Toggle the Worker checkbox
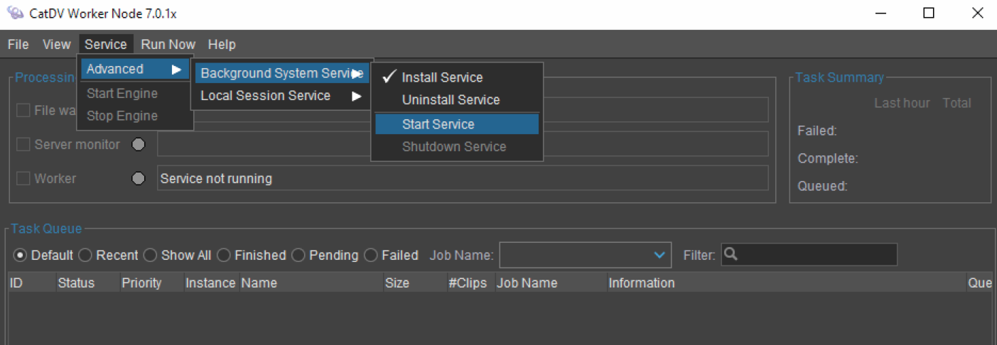Screen dimensions: 997x345 (x=23, y=178)
